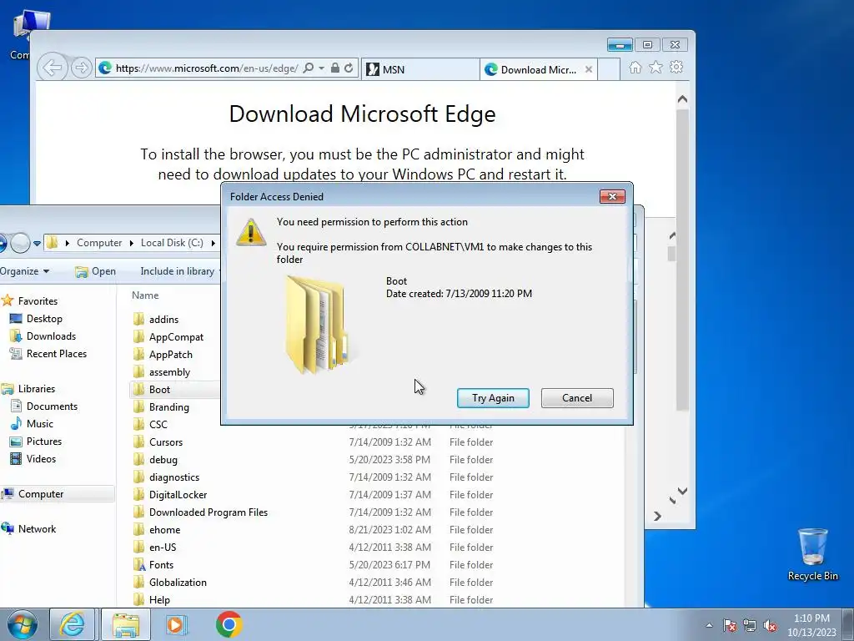Open the address bar autocomplete dropdown arrow
Screen dimensions: 854x641
pos(321,68)
